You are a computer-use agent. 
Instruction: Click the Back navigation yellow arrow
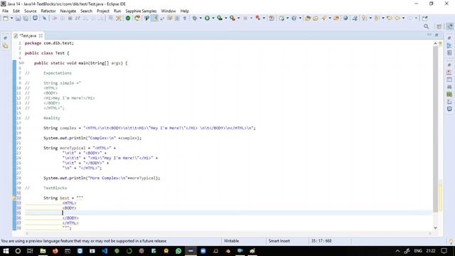click(x=397, y=18)
